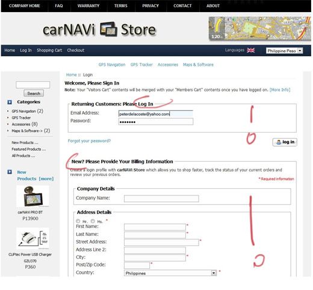Click the Forgot your password? link

(x=89, y=141)
